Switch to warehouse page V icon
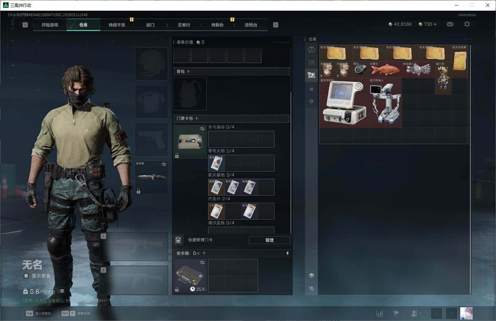Viewport: 496px width, 321px height. click(x=311, y=62)
